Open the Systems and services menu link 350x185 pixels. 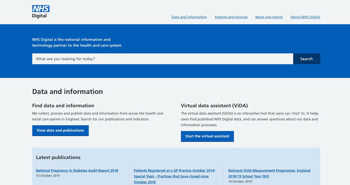click(231, 17)
